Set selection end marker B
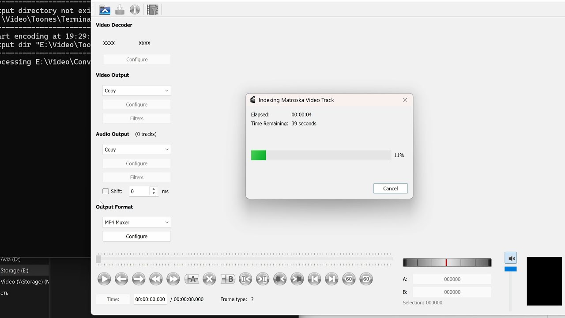 tap(228, 279)
